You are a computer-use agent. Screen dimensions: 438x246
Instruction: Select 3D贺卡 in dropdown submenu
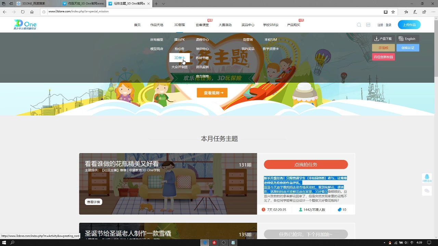click(x=180, y=58)
